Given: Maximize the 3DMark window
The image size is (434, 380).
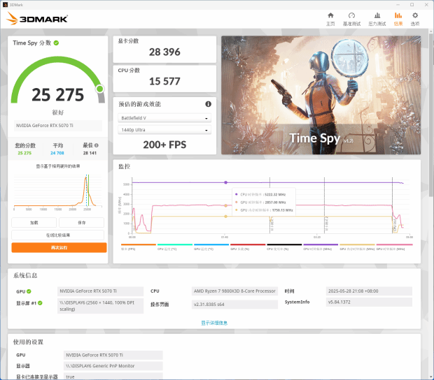Looking at the screenshot, I should 412,5.
